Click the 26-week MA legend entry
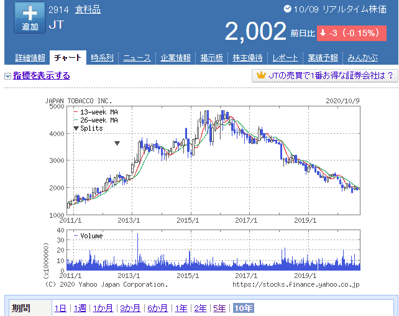This screenshot has height=316, width=399. click(96, 120)
